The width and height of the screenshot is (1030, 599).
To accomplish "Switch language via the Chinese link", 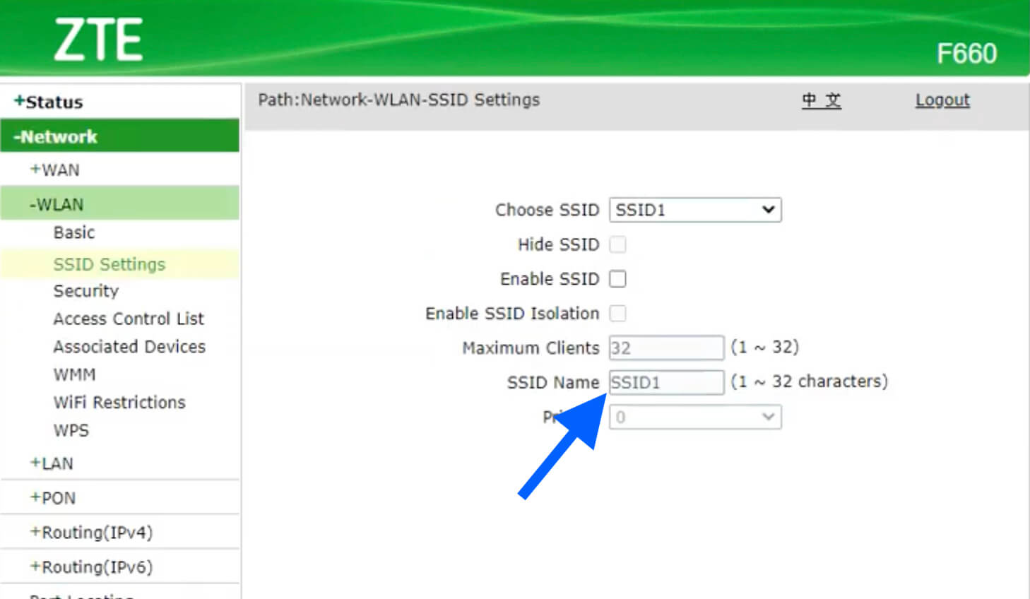I will pos(821,100).
